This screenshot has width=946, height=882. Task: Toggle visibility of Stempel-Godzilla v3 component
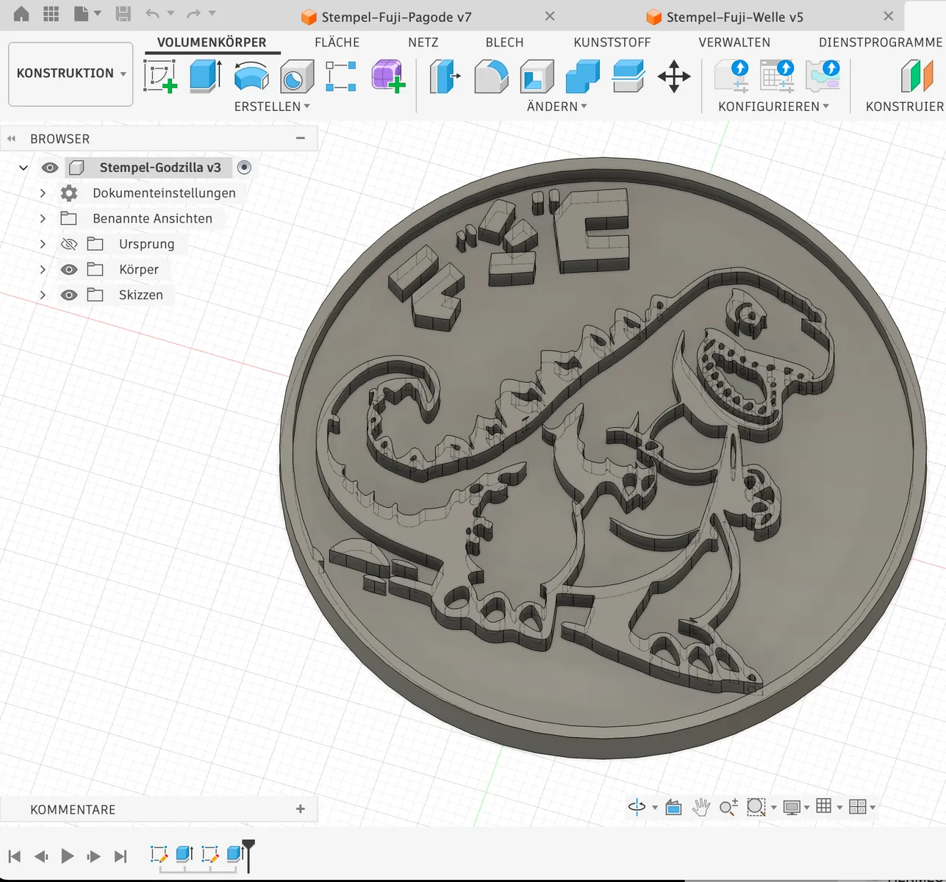[x=50, y=168]
